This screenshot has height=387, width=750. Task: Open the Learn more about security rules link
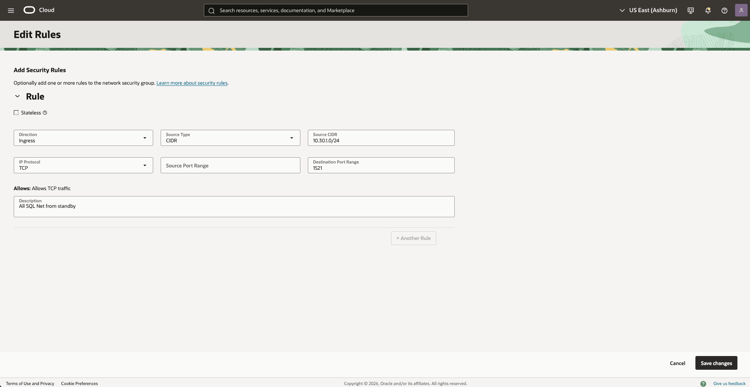(x=192, y=83)
